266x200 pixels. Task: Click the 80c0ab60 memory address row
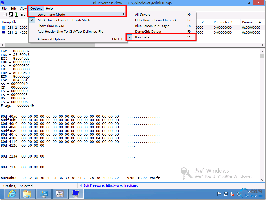(x=80, y=178)
